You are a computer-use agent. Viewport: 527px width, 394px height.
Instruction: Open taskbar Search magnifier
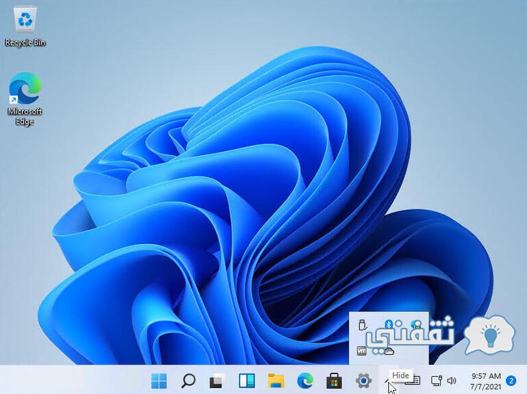(x=188, y=380)
